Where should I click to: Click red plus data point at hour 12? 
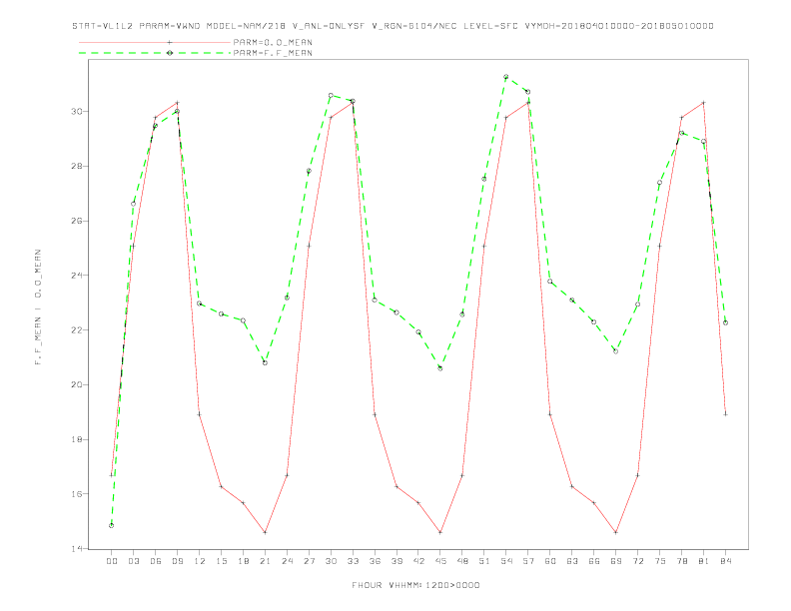[200, 414]
